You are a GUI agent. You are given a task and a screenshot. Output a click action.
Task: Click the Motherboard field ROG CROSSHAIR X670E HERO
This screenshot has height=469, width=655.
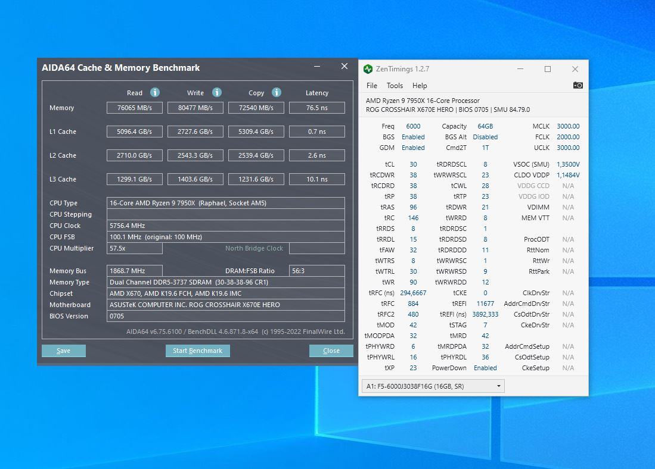(226, 305)
